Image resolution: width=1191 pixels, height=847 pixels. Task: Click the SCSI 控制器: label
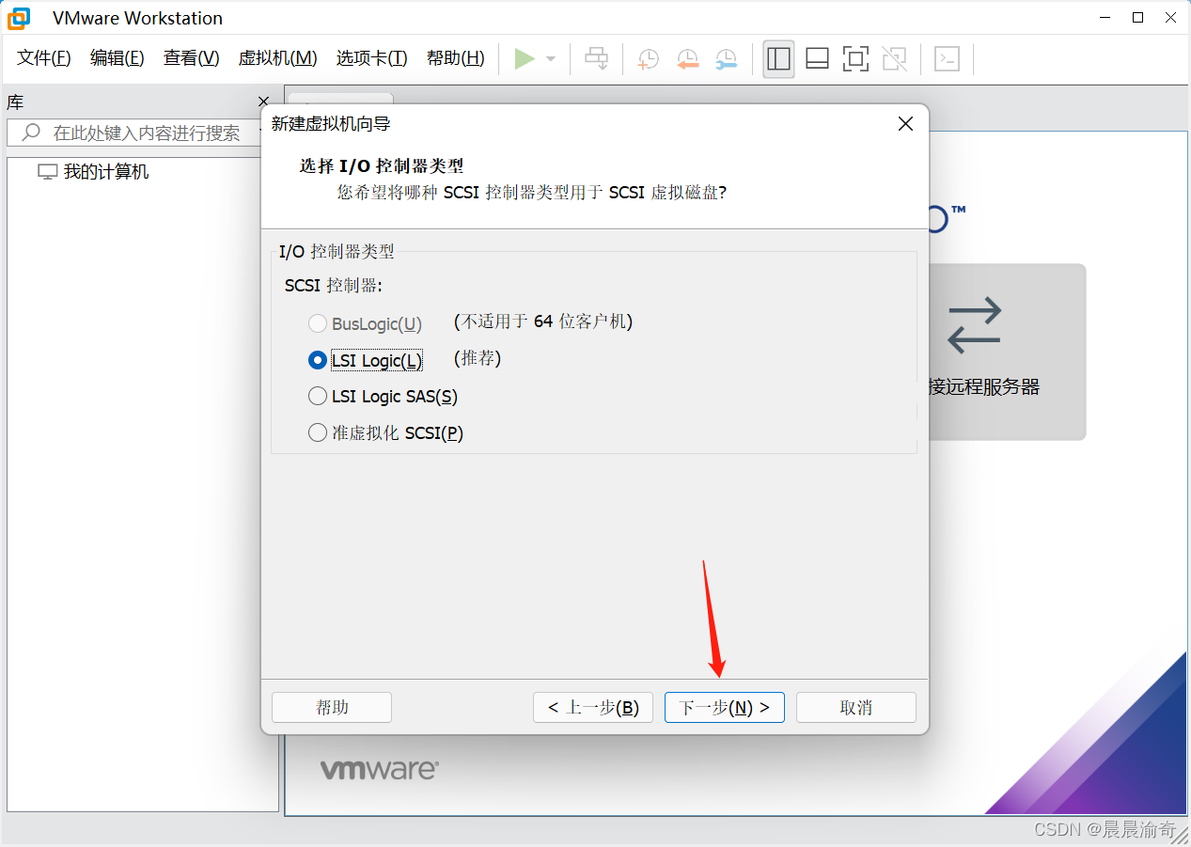click(334, 285)
